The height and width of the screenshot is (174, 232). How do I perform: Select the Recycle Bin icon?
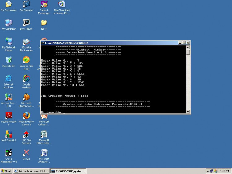(9, 60)
